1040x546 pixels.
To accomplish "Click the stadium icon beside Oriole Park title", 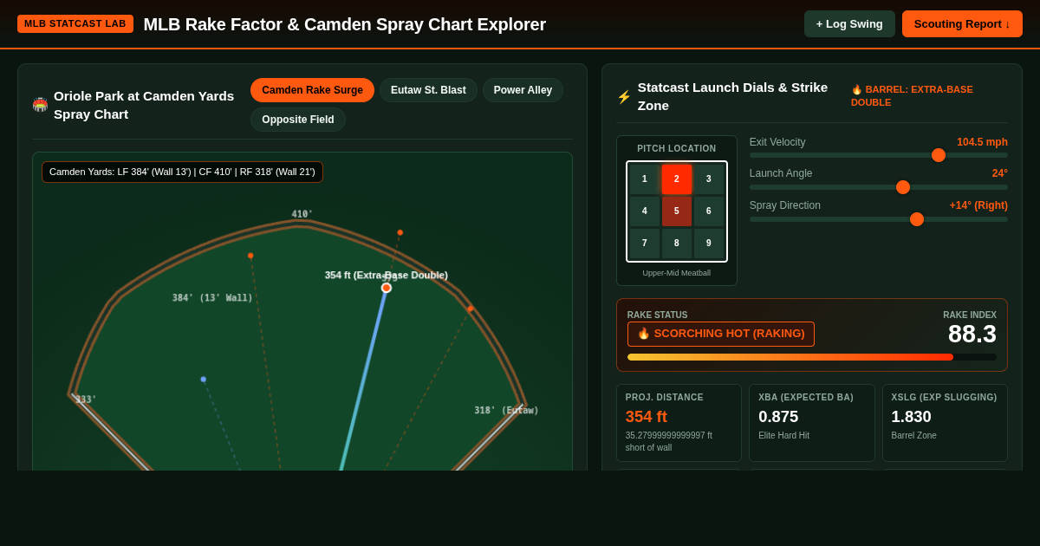I will pos(40,105).
